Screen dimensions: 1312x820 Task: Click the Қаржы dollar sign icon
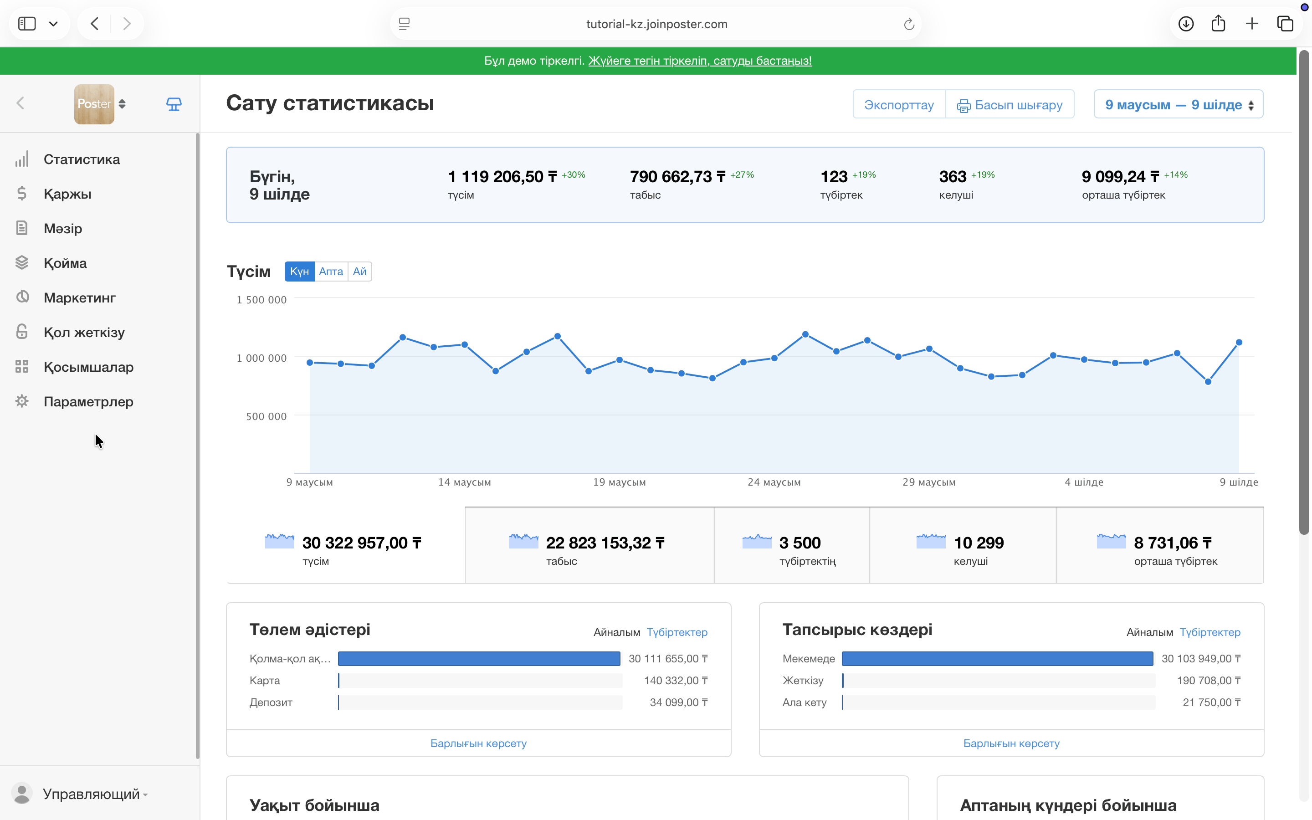(x=22, y=194)
